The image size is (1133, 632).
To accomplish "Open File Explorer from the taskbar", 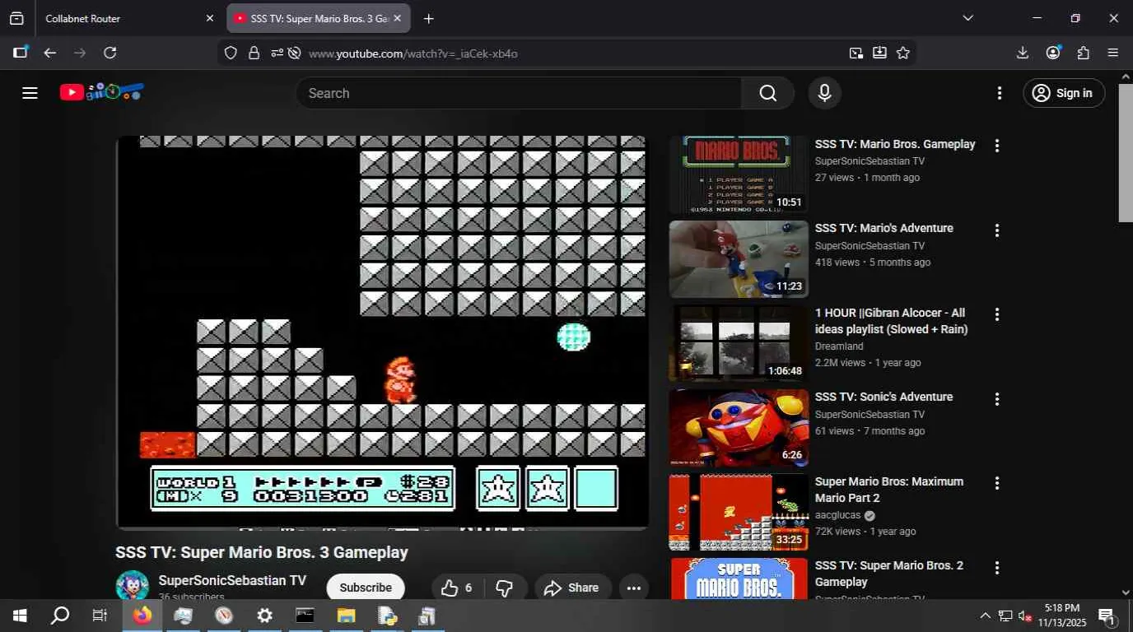I will click(x=346, y=616).
